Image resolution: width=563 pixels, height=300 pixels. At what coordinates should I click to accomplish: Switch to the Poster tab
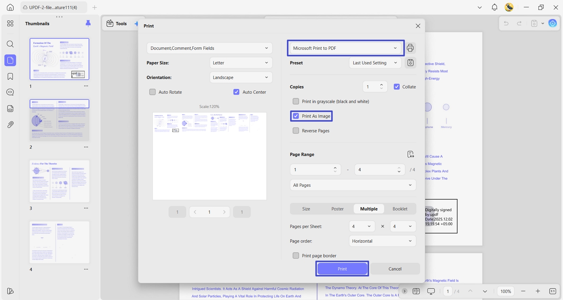[x=337, y=209]
